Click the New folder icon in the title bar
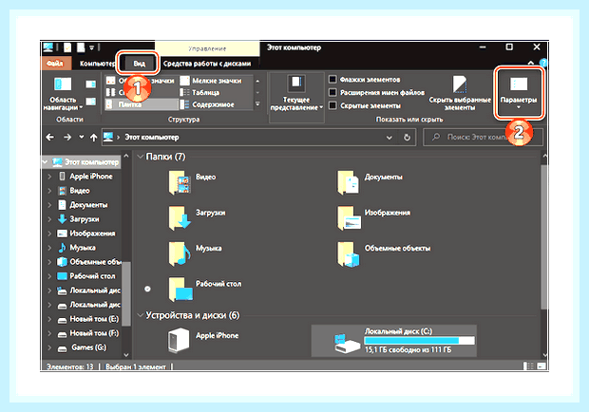This screenshot has height=412, width=589. pyautogui.click(x=81, y=47)
